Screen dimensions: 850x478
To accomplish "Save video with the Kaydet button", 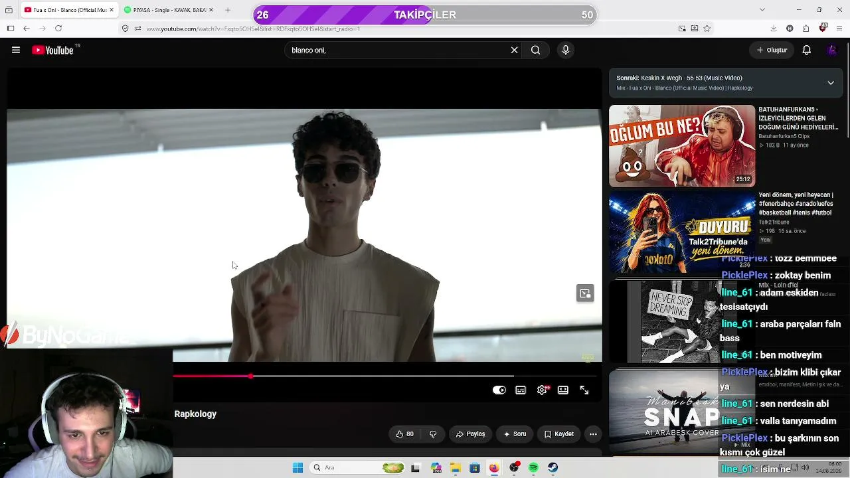I will coord(558,434).
